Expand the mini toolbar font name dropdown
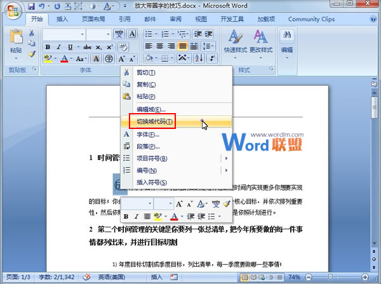Screen dimensions: 381x284 (150, 203)
